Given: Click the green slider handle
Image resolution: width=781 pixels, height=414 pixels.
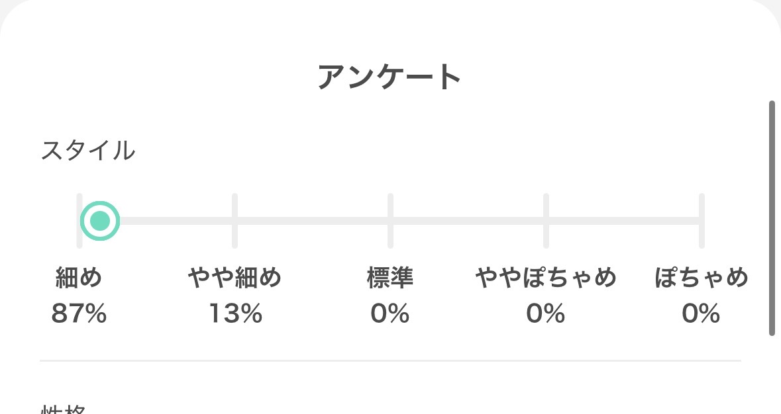Looking at the screenshot, I should coord(99,220).
